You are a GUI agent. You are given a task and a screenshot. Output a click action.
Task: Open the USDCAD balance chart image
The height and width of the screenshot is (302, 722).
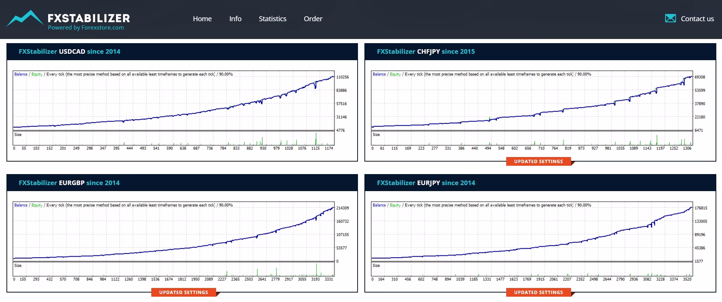coord(181,111)
